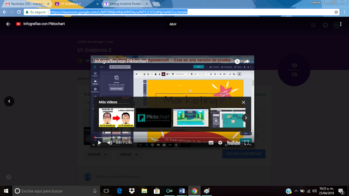Click Cortana microphone icon

coord(95,191)
